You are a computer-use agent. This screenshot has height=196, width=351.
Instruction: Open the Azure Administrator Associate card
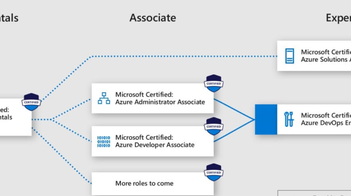[x=153, y=98]
